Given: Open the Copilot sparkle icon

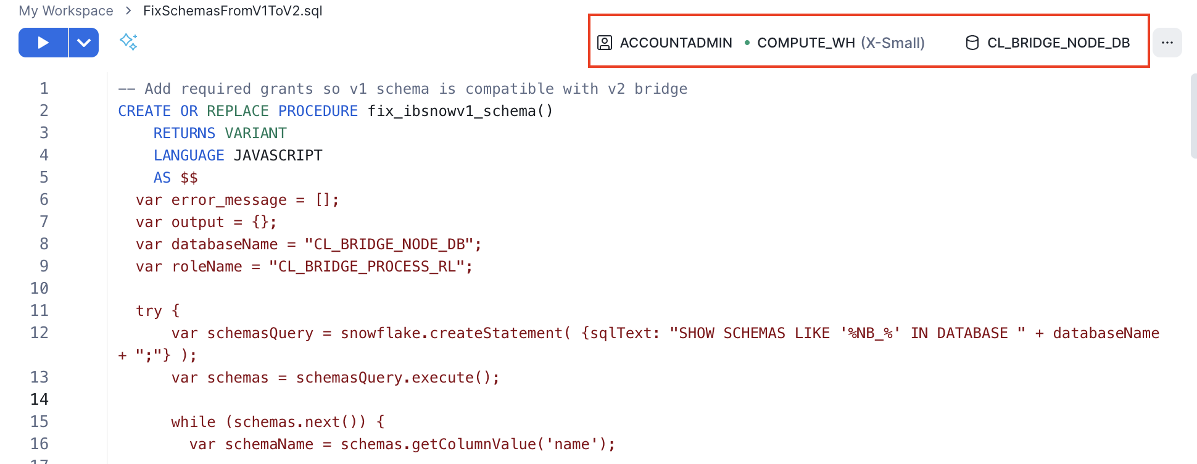Looking at the screenshot, I should click(x=128, y=42).
